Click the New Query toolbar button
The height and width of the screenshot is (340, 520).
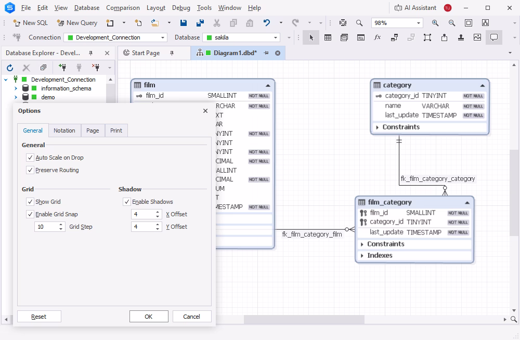coord(77,23)
